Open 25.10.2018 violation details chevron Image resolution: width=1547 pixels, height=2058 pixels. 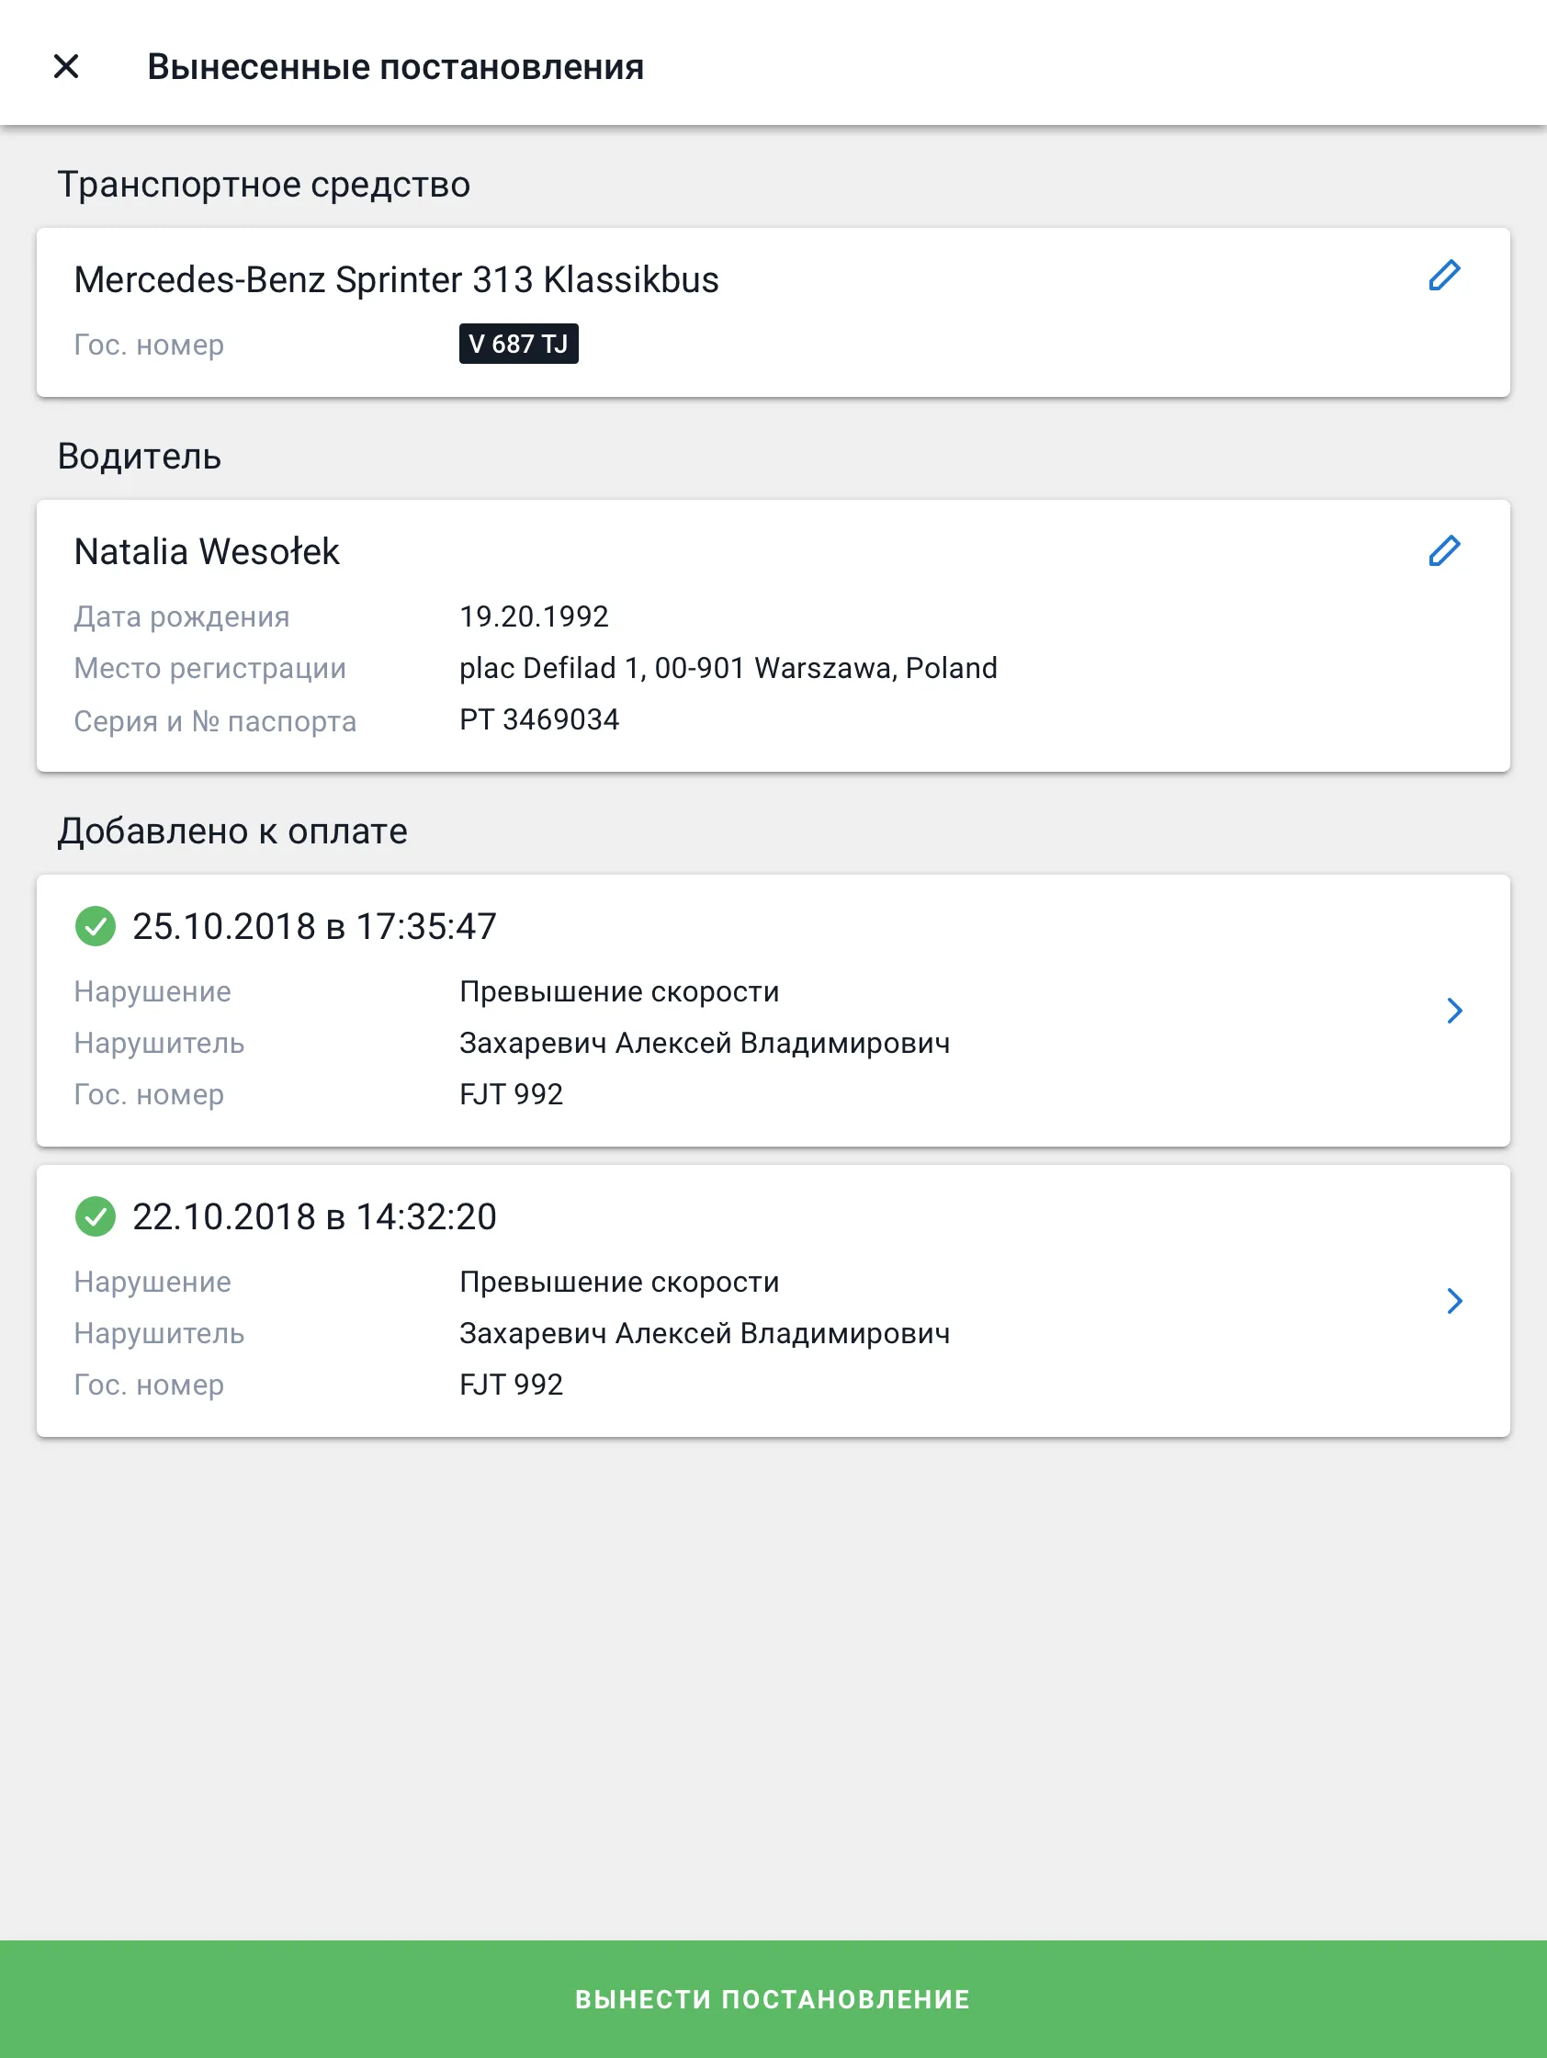[x=1455, y=1011]
